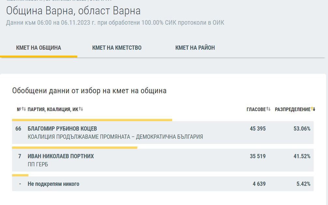Click the РАЗПРЕДЕЛЕНИЕ column header text
The height and width of the screenshot is (205, 328).
(x=292, y=109)
